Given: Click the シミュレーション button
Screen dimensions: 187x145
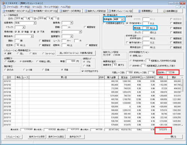Looking at the screenshot, I should [x=13, y=137].
